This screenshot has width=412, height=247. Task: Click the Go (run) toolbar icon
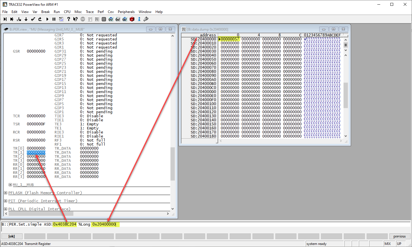click(47, 19)
